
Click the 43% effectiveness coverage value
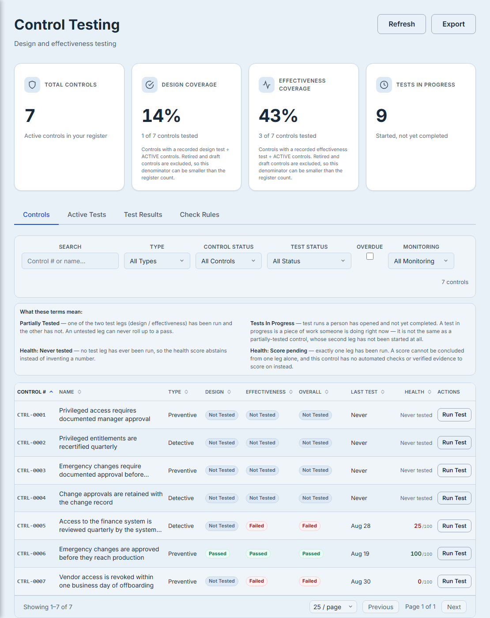point(278,116)
